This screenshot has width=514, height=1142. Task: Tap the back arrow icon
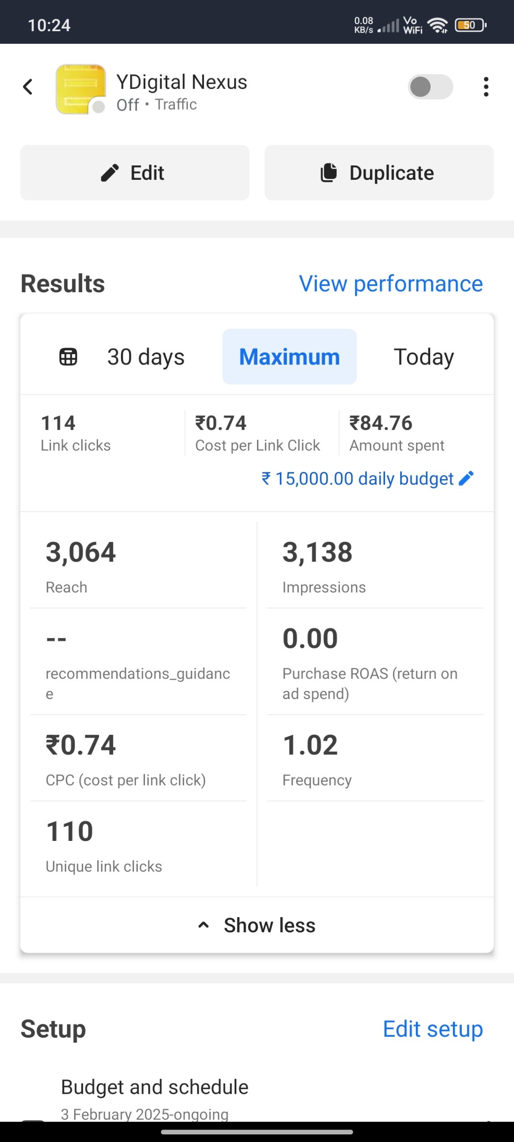tap(28, 87)
